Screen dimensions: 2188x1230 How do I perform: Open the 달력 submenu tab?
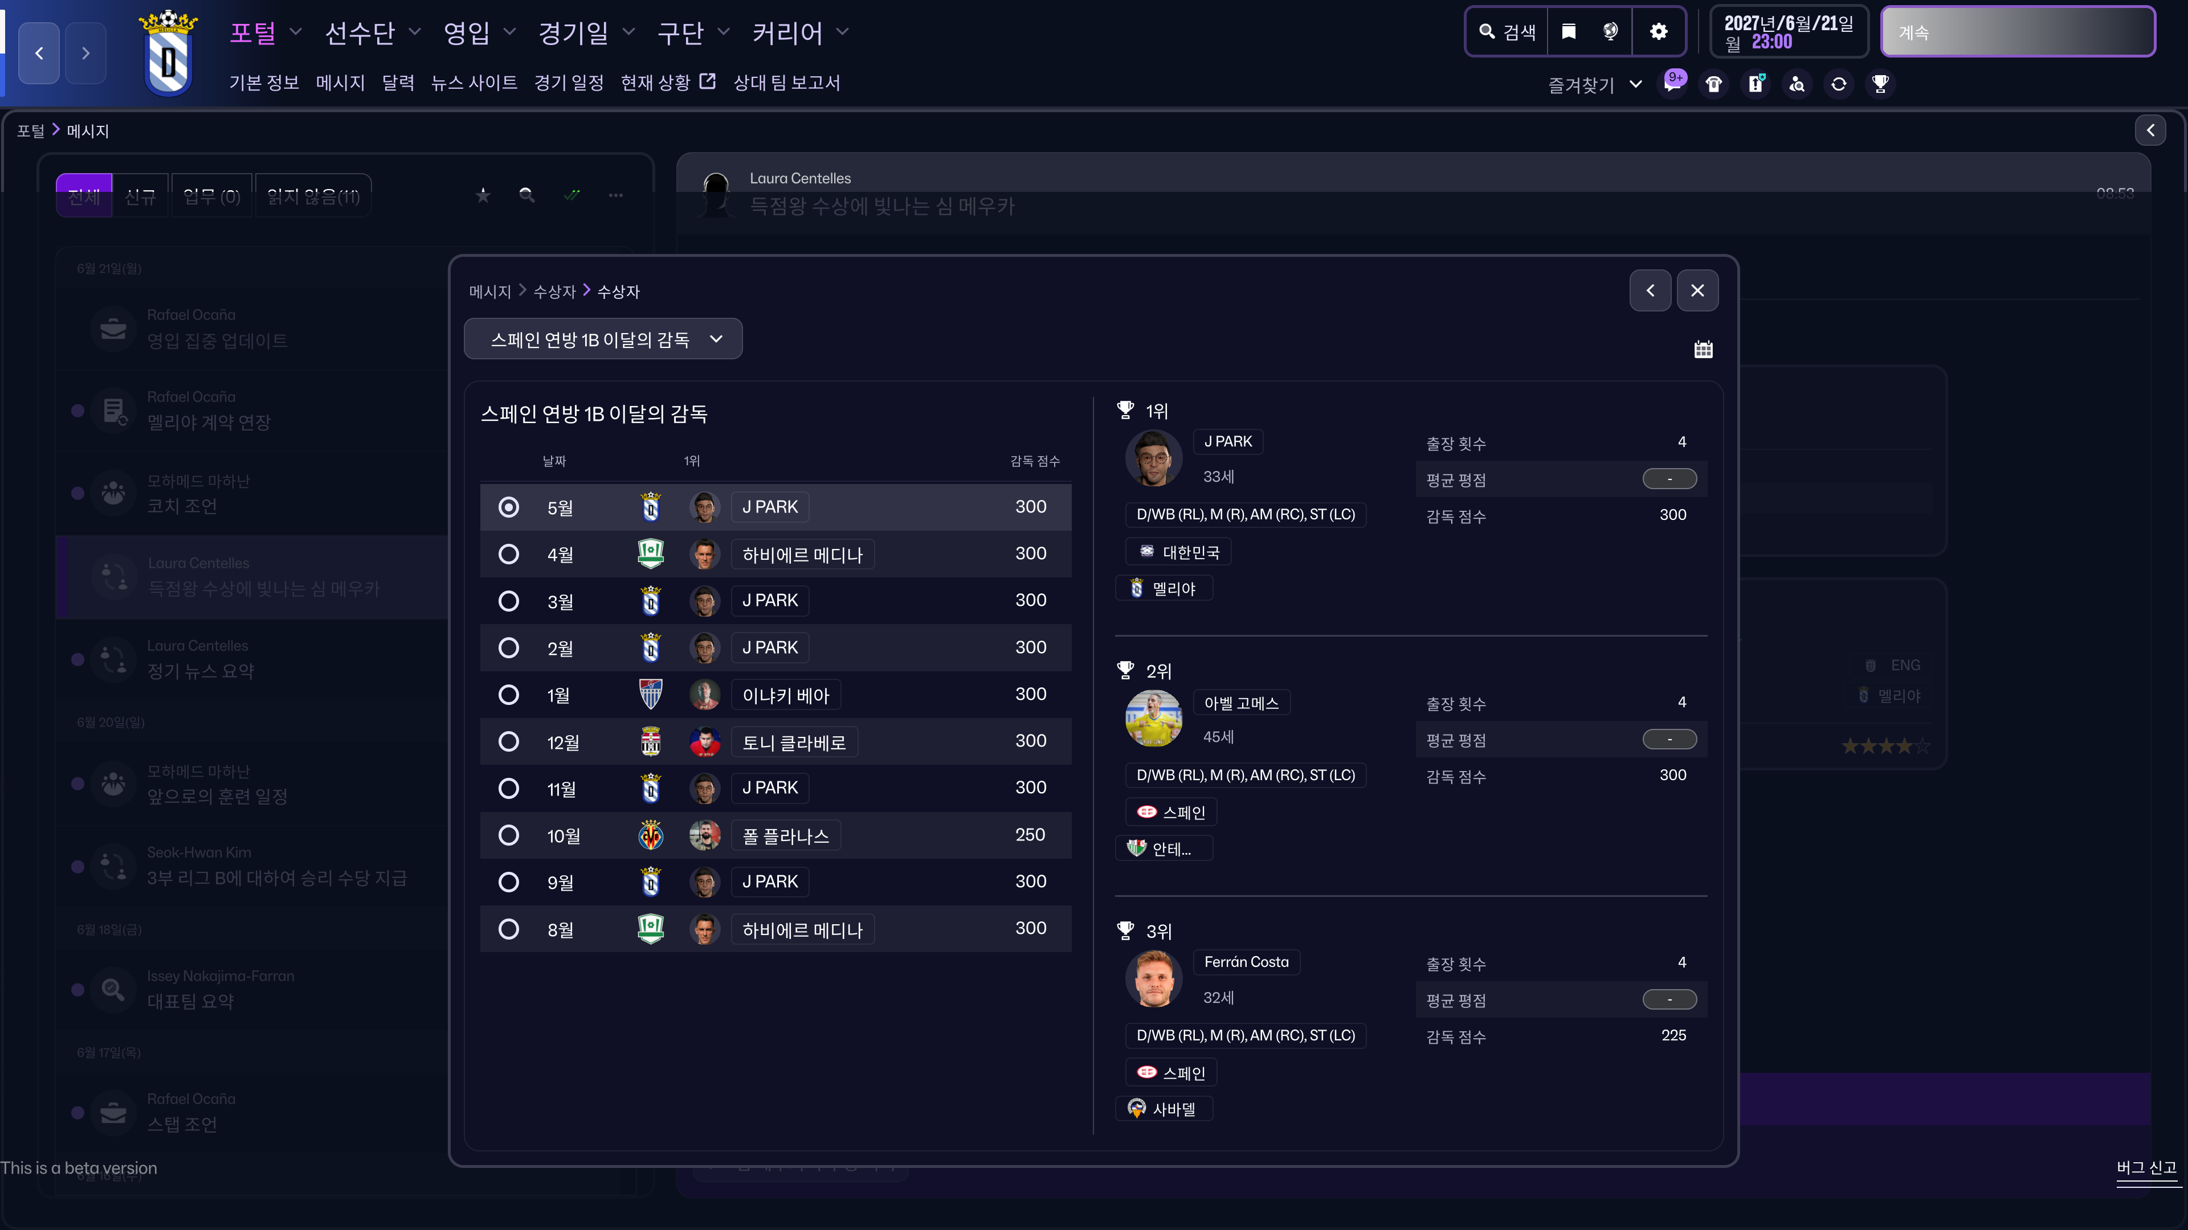click(x=398, y=83)
